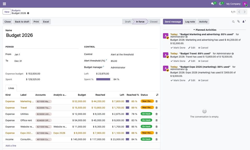
Task: Open the attachments paperclip
Action: [x=238, y=22]
